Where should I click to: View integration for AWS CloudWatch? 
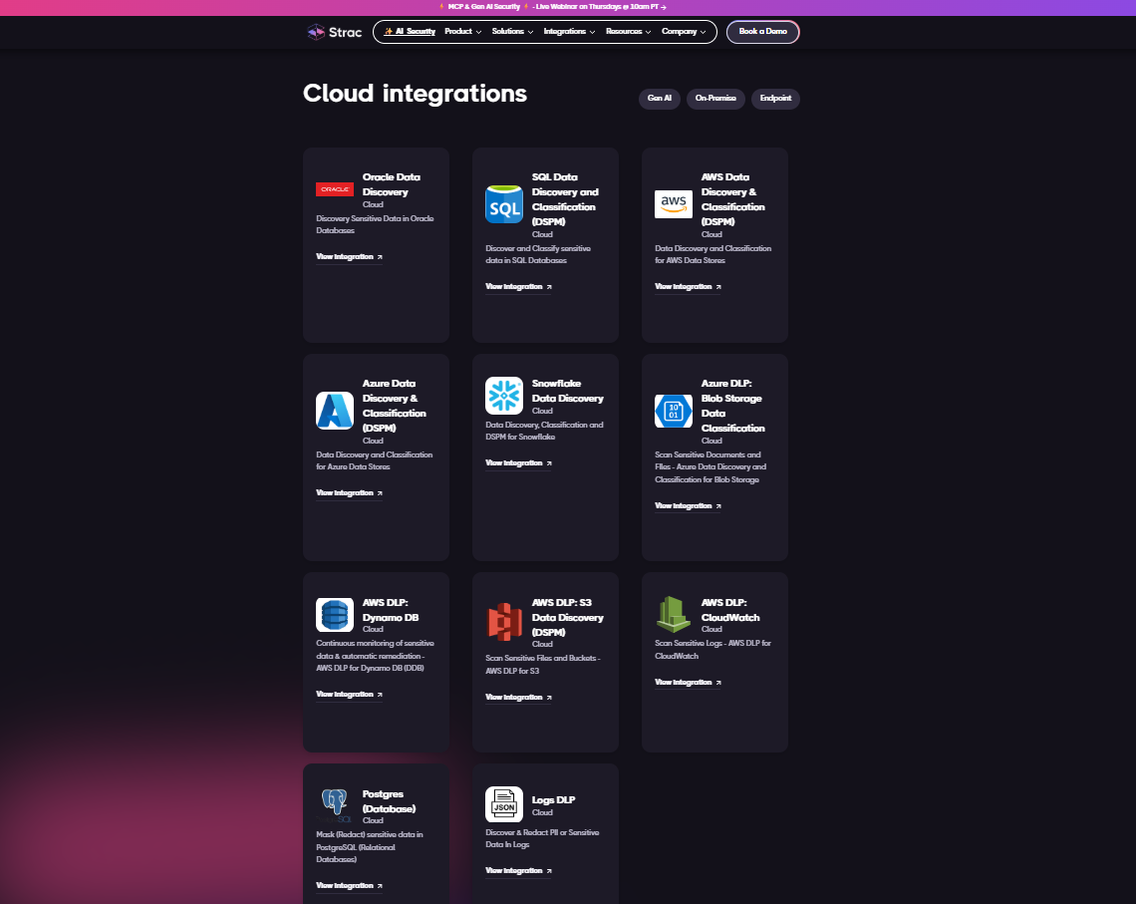tap(689, 683)
